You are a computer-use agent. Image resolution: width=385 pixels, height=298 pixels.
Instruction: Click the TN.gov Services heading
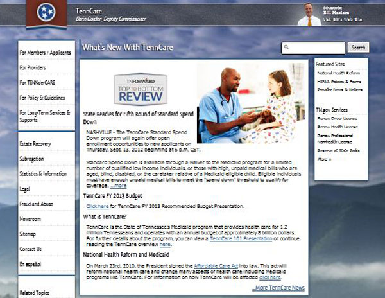coord(332,110)
